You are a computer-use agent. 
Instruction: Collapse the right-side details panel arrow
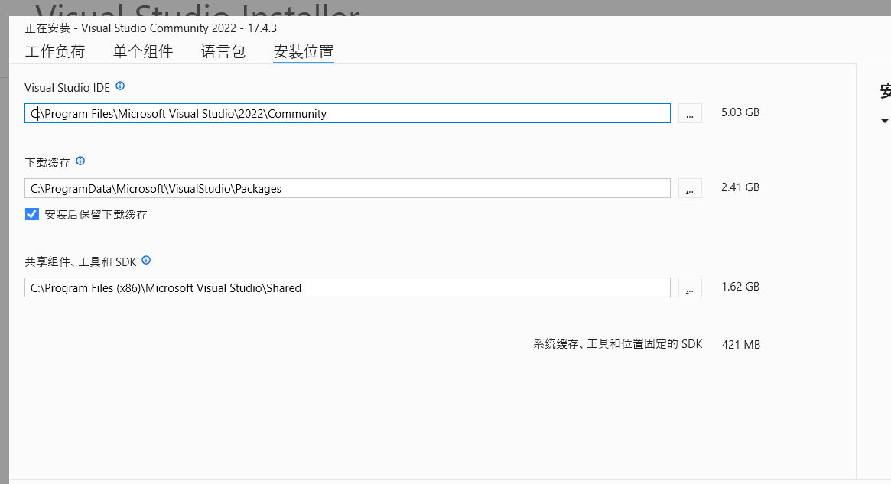[884, 121]
